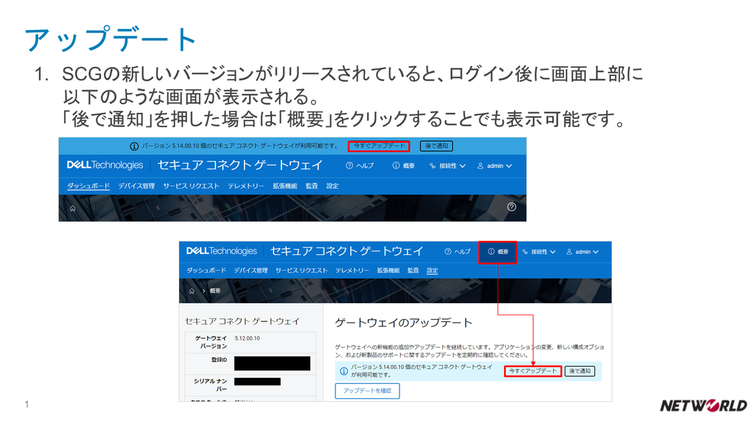
Task: Click the slide title アップデート
Action: click(x=111, y=39)
